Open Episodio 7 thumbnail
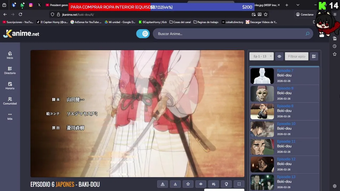Viewport: 340px width, 191px height. pyautogui.click(x=262, y=76)
